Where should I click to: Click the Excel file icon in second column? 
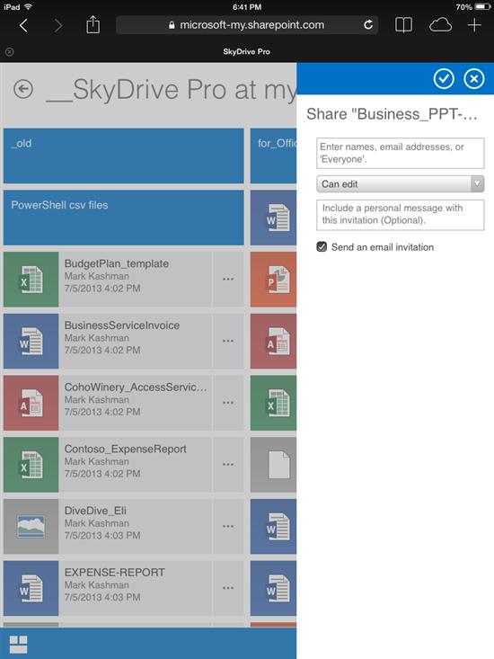tap(273, 403)
